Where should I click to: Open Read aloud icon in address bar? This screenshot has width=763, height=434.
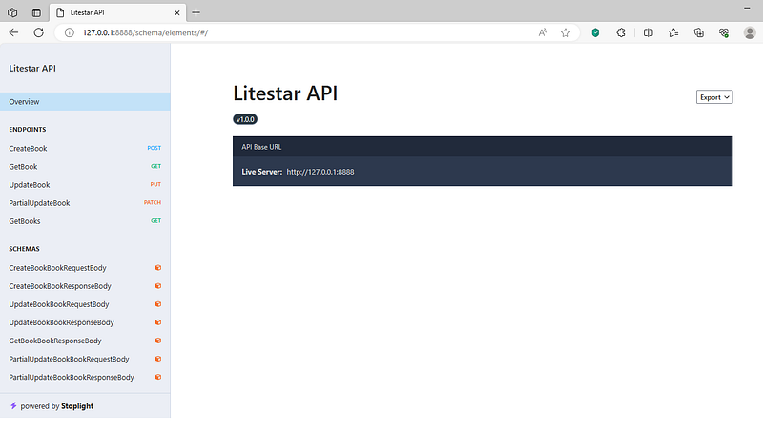(x=543, y=32)
